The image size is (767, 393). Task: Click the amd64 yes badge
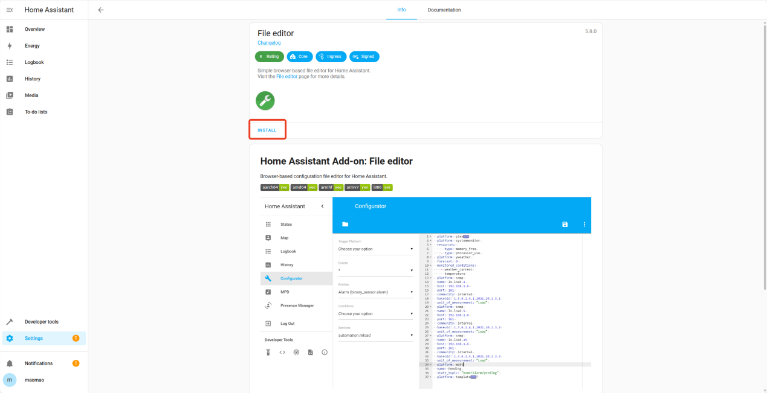coord(304,188)
